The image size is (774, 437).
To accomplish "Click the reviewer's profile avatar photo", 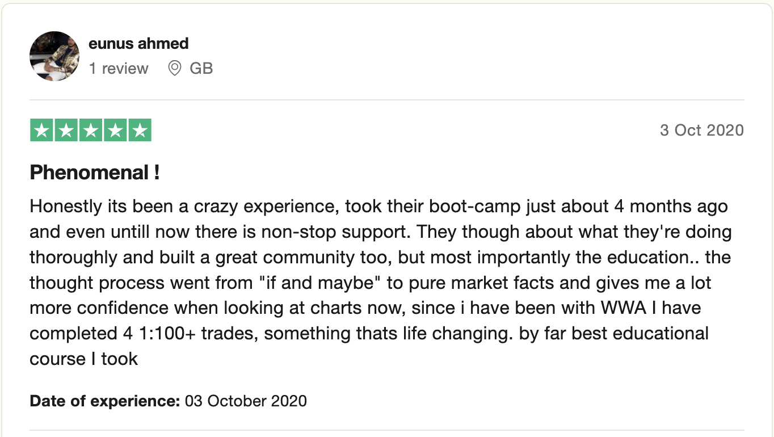I will point(54,56).
